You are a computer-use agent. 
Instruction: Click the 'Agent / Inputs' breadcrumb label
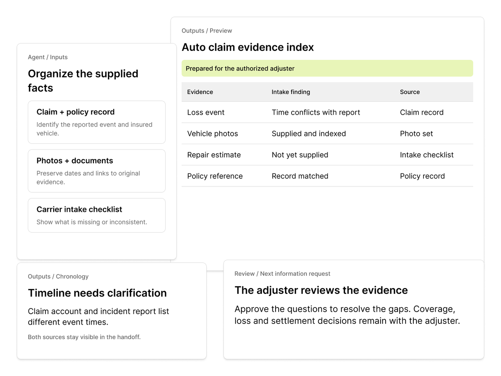(48, 57)
